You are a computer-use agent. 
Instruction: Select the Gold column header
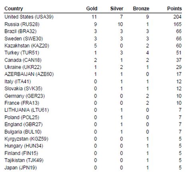(92, 9)
